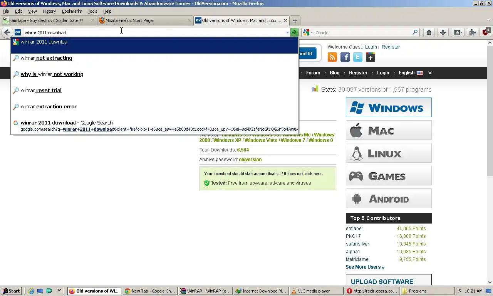Open the Edit menu
Image resolution: width=493 pixels, height=296 pixels.
tap(18, 11)
